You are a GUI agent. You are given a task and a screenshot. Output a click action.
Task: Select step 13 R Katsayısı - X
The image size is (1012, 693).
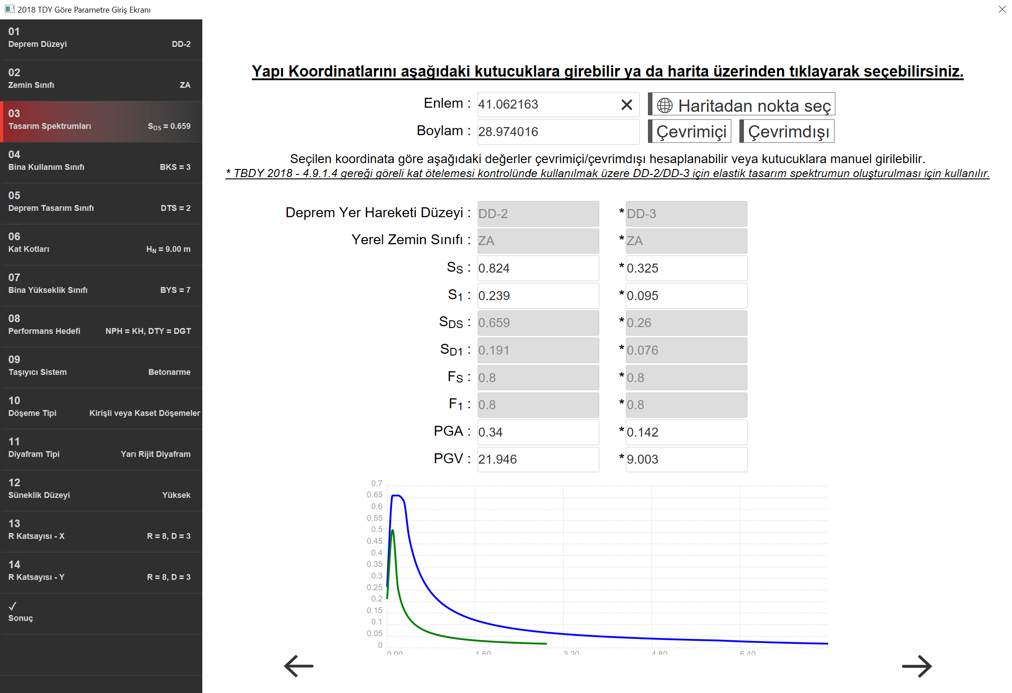click(101, 531)
